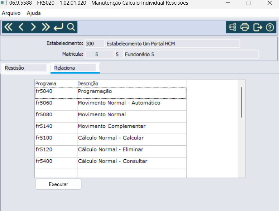Click the application icon in title bar

coord(3,3)
